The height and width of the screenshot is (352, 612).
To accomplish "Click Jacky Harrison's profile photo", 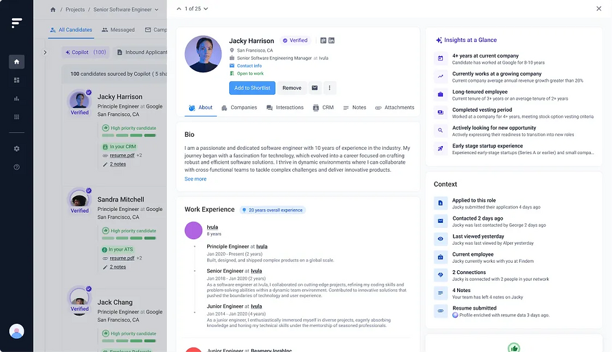I will (203, 54).
